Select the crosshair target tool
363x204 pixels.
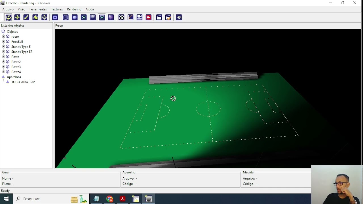[x=45, y=18]
